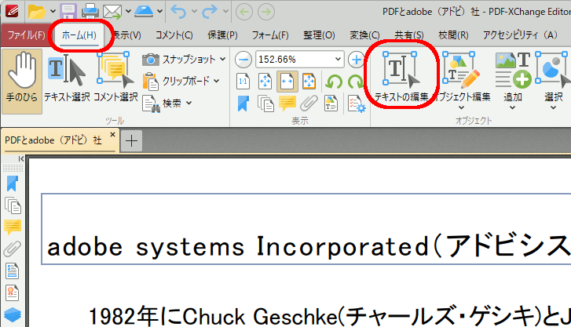Collapse the left sidebar panel

20,158
